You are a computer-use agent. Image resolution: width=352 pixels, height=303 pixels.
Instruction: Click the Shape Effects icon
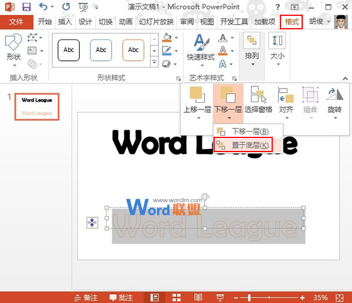tap(167, 64)
